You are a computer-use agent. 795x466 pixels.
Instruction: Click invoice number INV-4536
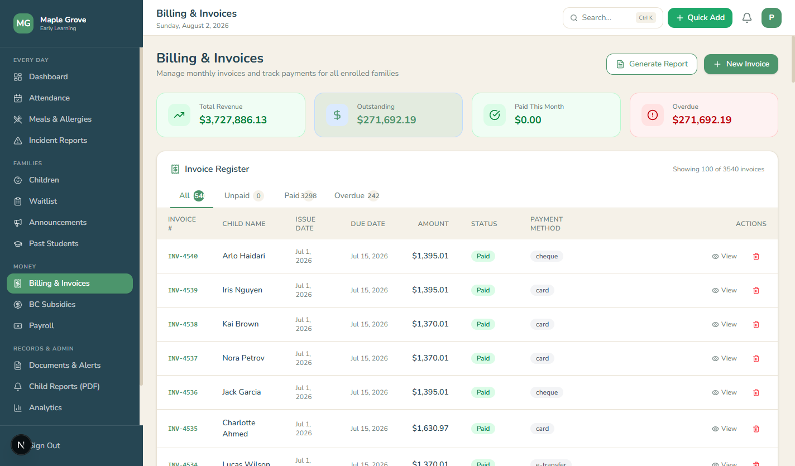pyautogui.click(x=183, y=393)
